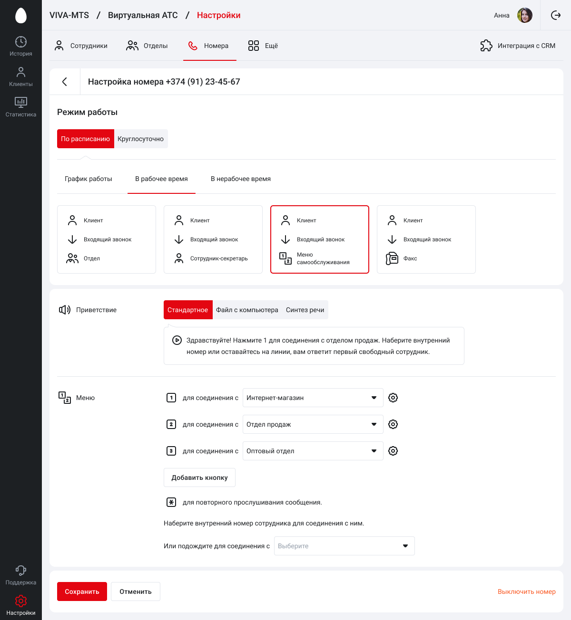Open Support in the sidebar
The image size is (571, 620).
[21, 575]
